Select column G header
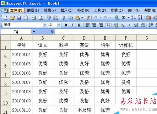 (x=147, y=38)
